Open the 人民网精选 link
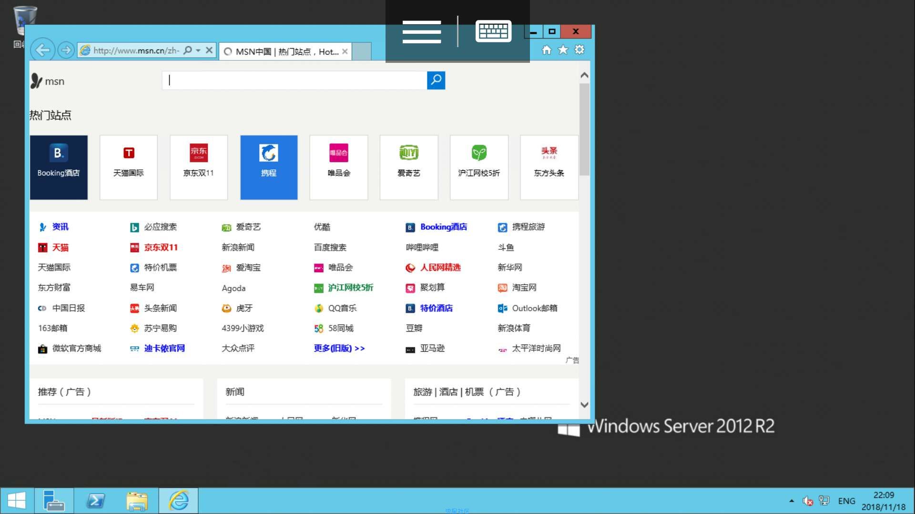This screenshot has height=514, width=915. [x=440, y=267]
